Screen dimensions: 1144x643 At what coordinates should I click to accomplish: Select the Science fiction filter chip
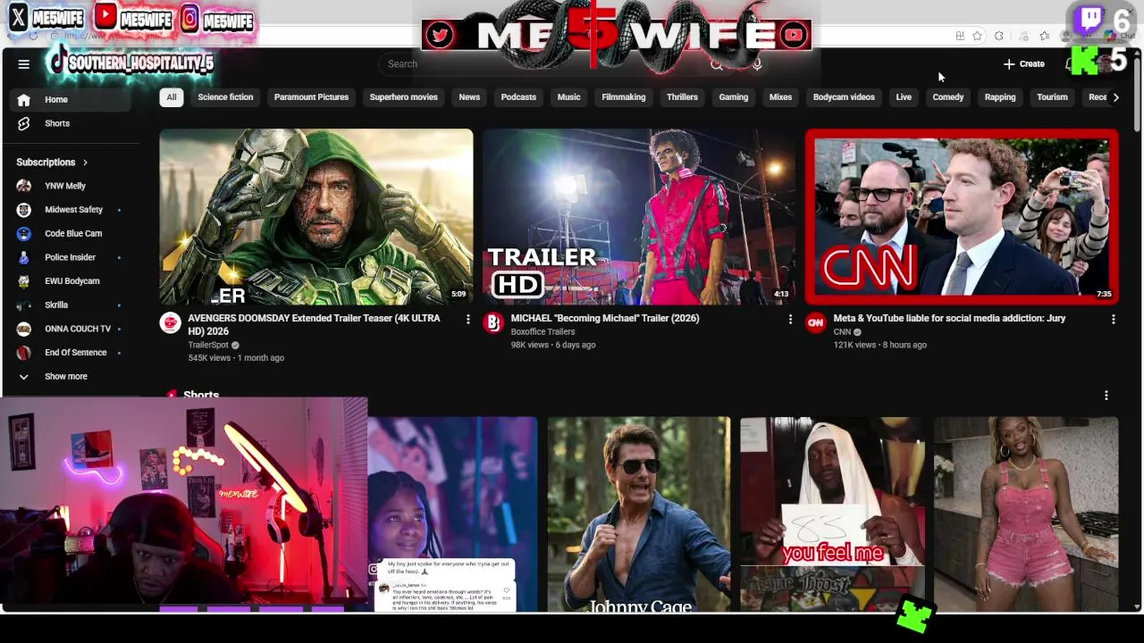[x=225, y=97]
